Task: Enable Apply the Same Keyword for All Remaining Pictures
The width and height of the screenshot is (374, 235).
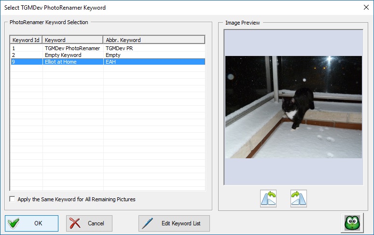Action: click(12, 199)
